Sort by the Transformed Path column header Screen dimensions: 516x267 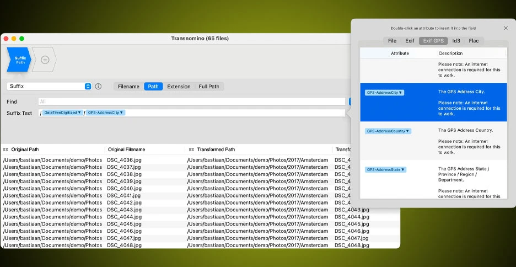click(x=217, y=149)
